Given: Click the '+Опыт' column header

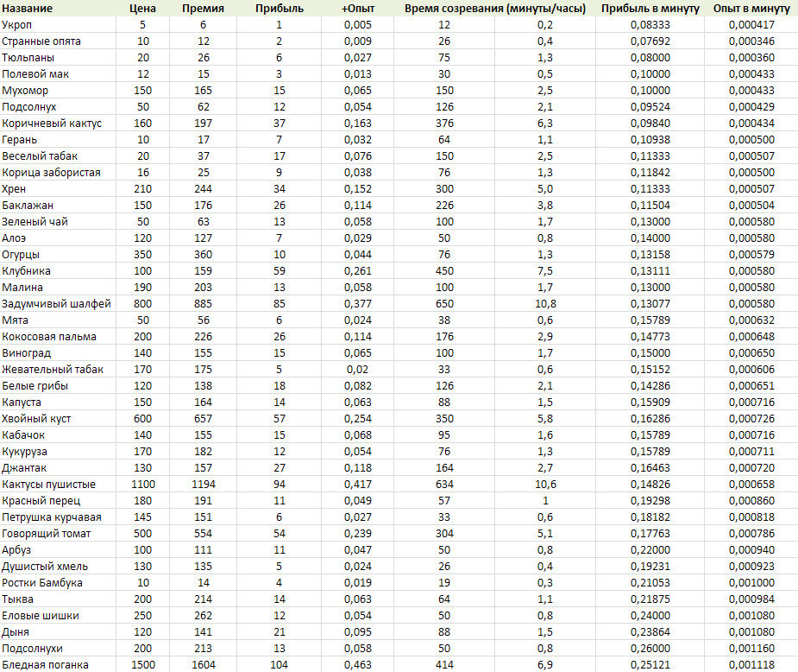Looking at the screenshot, I should pos(358,9).
